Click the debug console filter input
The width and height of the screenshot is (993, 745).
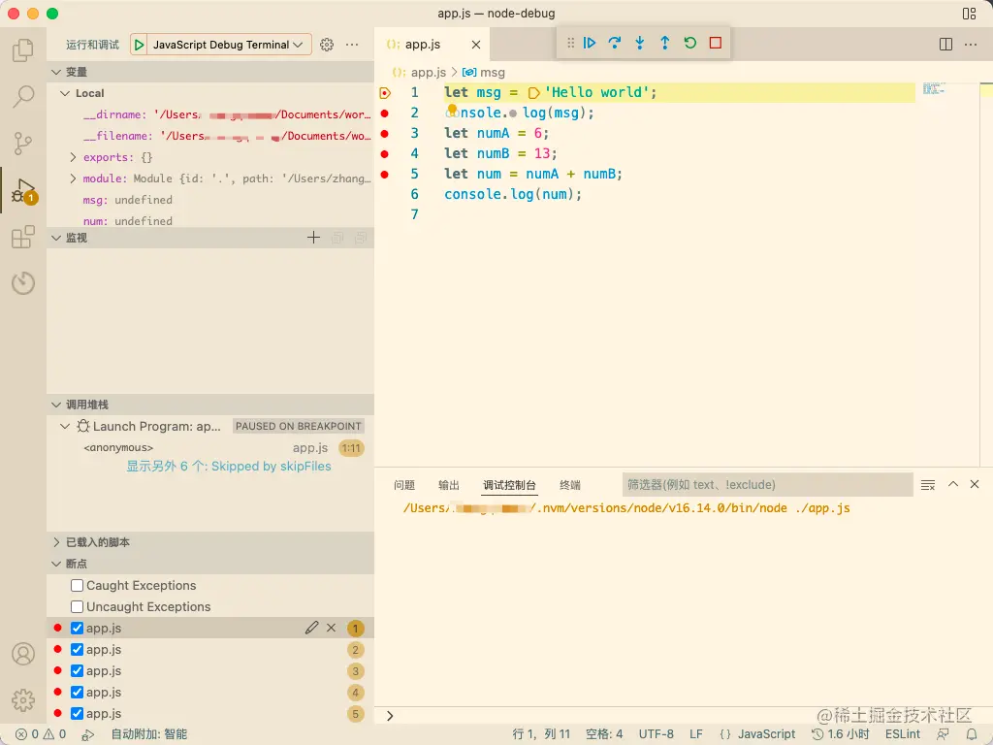(x=766, y=485)
